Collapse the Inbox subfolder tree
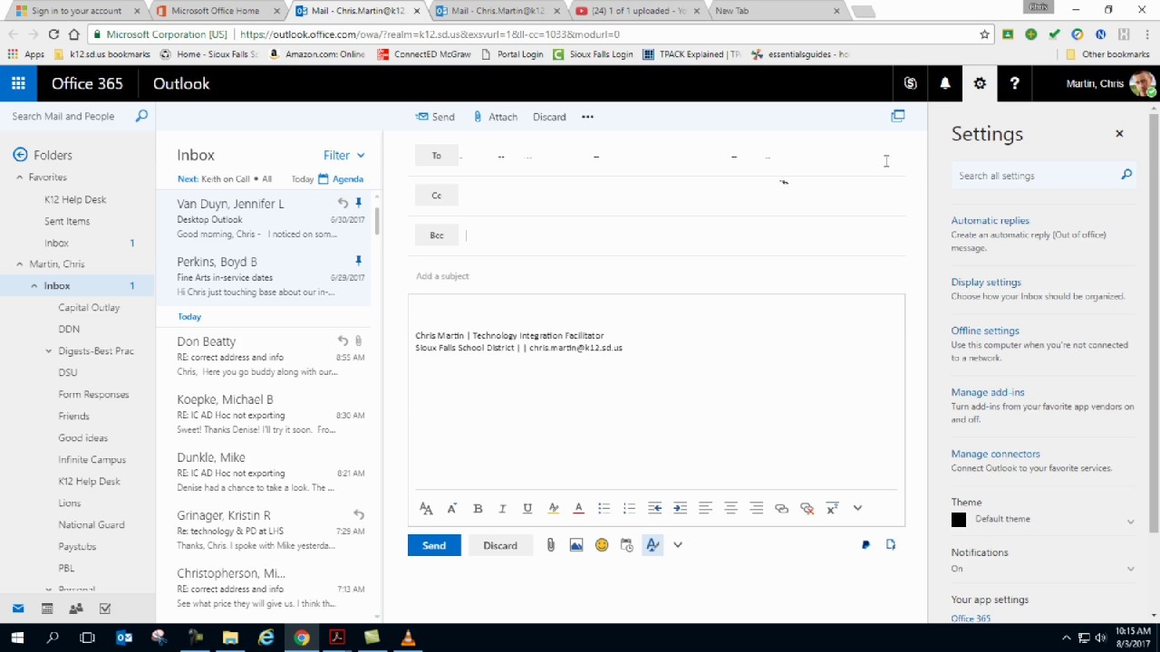This screenshot has width=1160, height=652. click(x=34, y=286)
